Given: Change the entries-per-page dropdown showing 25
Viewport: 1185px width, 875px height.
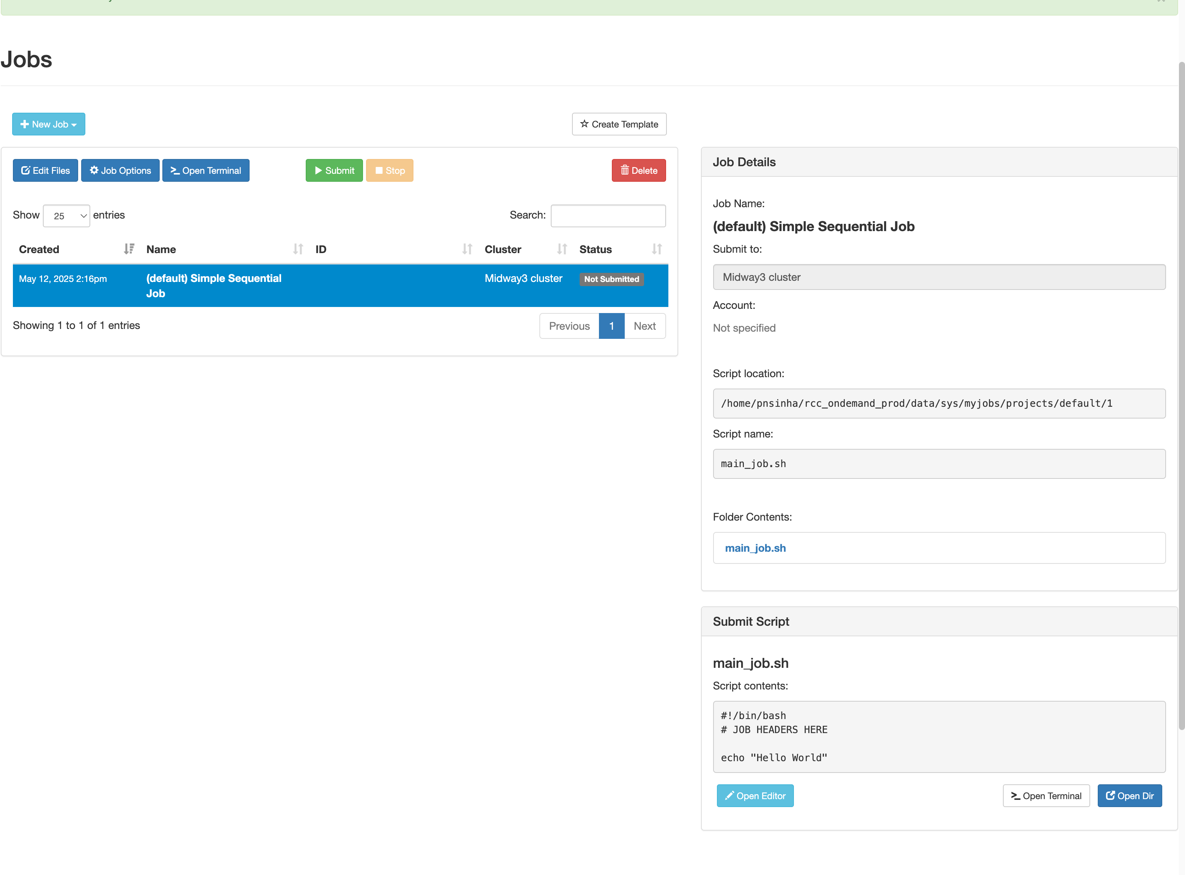Looking at the screenshot, I should (66, 216).
